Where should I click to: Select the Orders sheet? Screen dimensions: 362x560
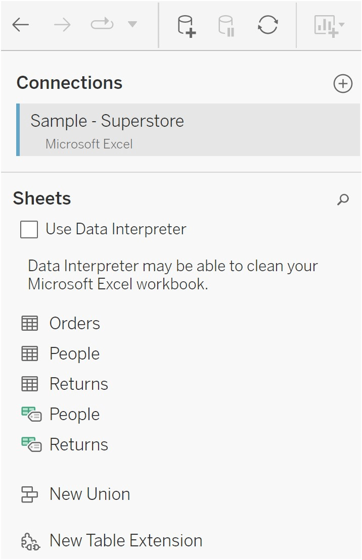coord(74,324)
